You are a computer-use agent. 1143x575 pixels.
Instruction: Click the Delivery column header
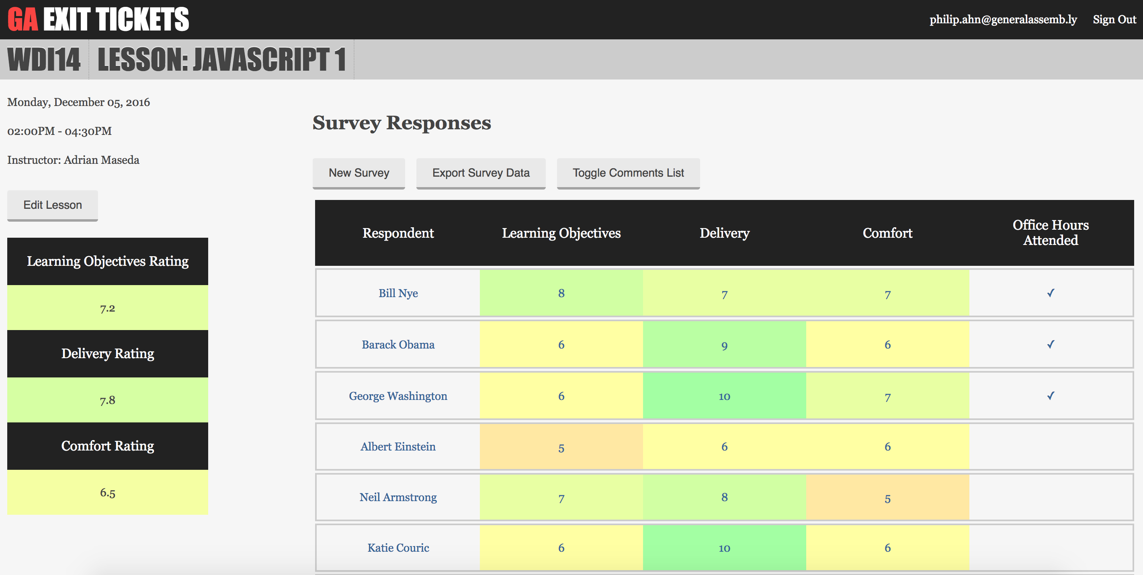pyautogui.click(x=724, y=233)
